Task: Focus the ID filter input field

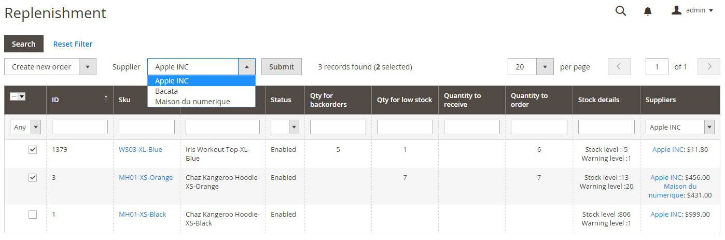Action: (80, 127)
